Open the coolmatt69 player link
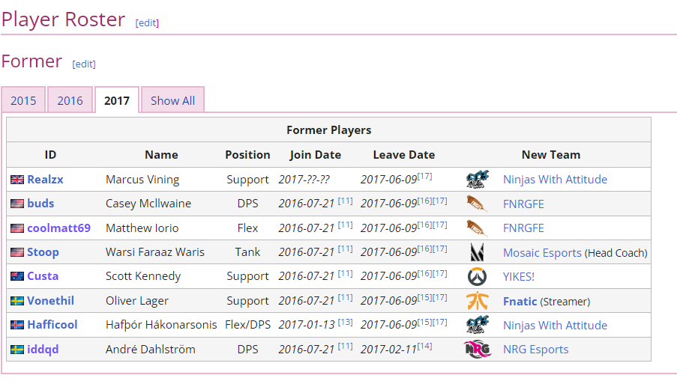Image resolution: width=677 pixels, height=384 pixels. click(58, 228)
